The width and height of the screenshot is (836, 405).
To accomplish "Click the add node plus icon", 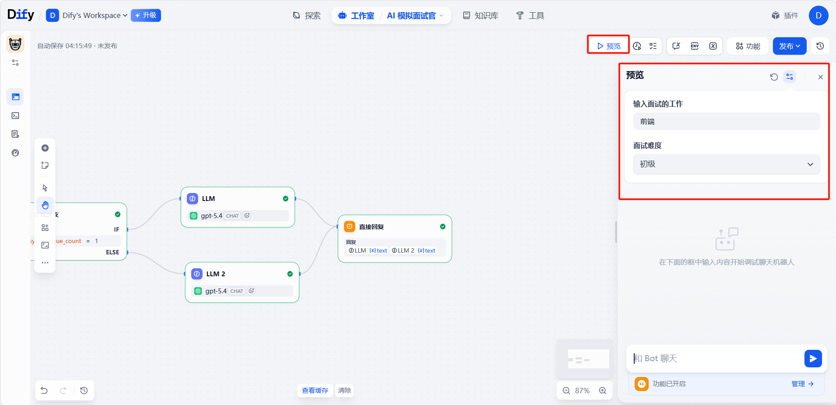I will click(45, 148).
